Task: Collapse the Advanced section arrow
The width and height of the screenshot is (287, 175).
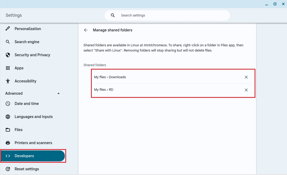Action: [59, 93]
